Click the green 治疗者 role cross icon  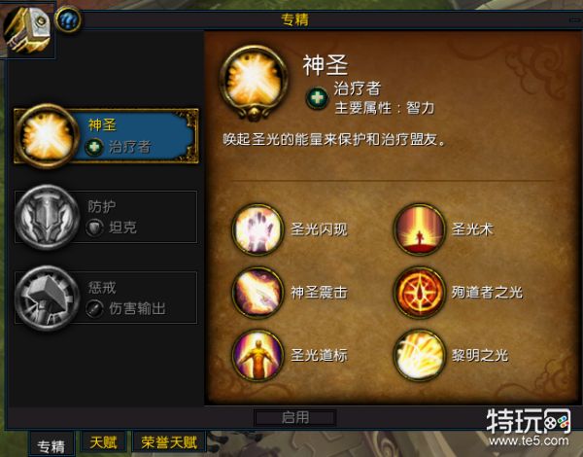[317, 98]
